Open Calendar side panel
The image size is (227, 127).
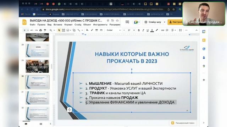click(204, 32)
